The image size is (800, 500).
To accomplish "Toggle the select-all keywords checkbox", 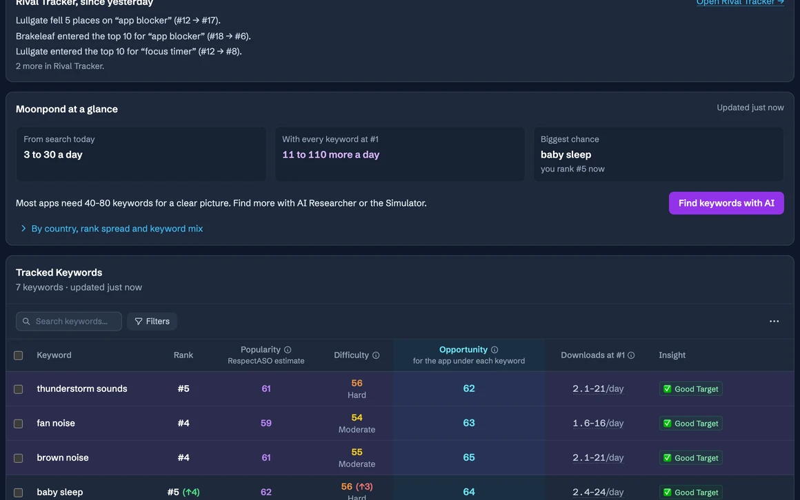I will tap(19, 355).
